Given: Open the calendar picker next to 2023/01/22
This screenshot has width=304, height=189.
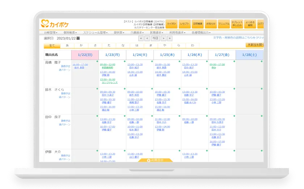Looking at the screenshot, I should tap(78, 38).
